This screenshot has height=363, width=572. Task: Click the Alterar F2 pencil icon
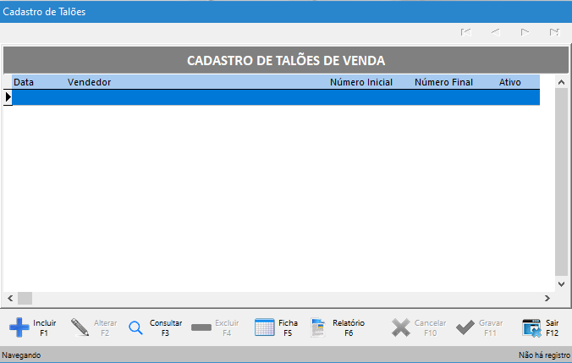80,327
